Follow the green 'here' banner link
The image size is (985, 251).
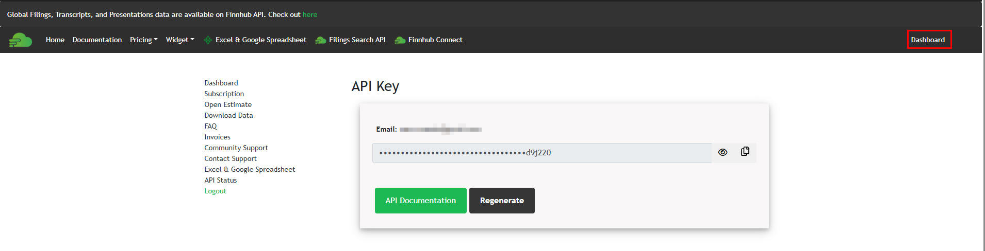click(310, 14)
